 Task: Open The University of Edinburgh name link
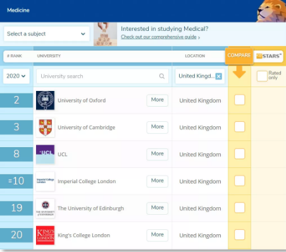pos(90,208)
